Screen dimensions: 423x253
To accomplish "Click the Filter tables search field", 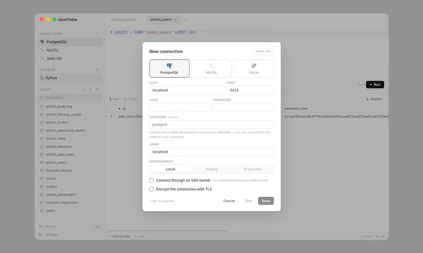I will pos(70,98).
